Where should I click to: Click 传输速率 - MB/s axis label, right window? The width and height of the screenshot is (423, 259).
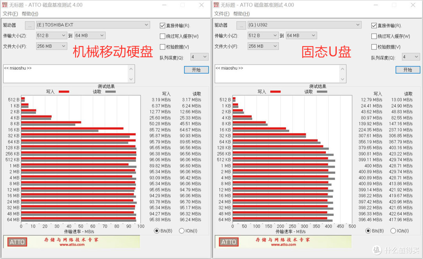pyautogui.click(x=291, y=232)
